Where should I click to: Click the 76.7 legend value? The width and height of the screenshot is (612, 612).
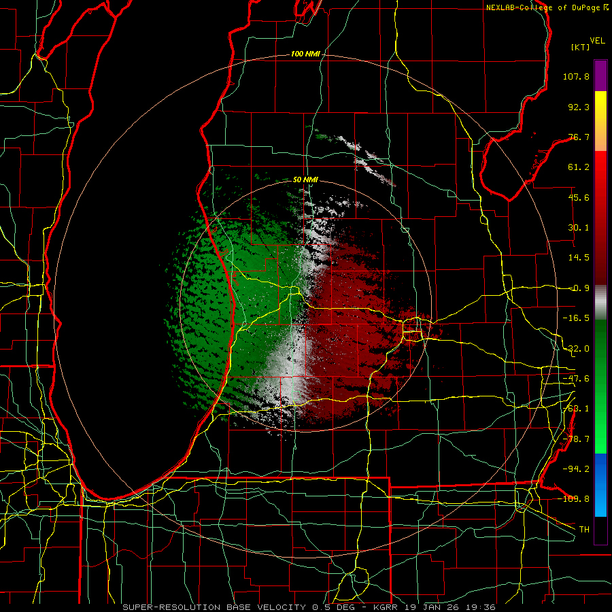579,137
